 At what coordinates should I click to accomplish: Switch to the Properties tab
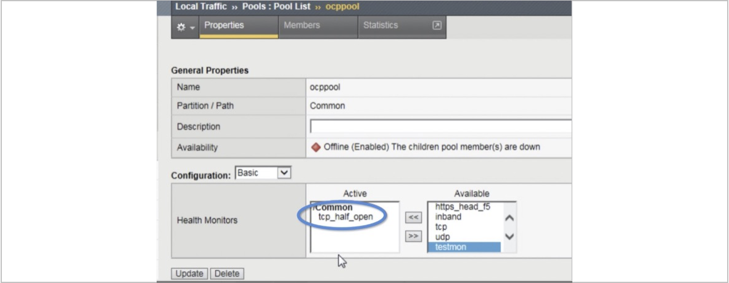point(239,26)
